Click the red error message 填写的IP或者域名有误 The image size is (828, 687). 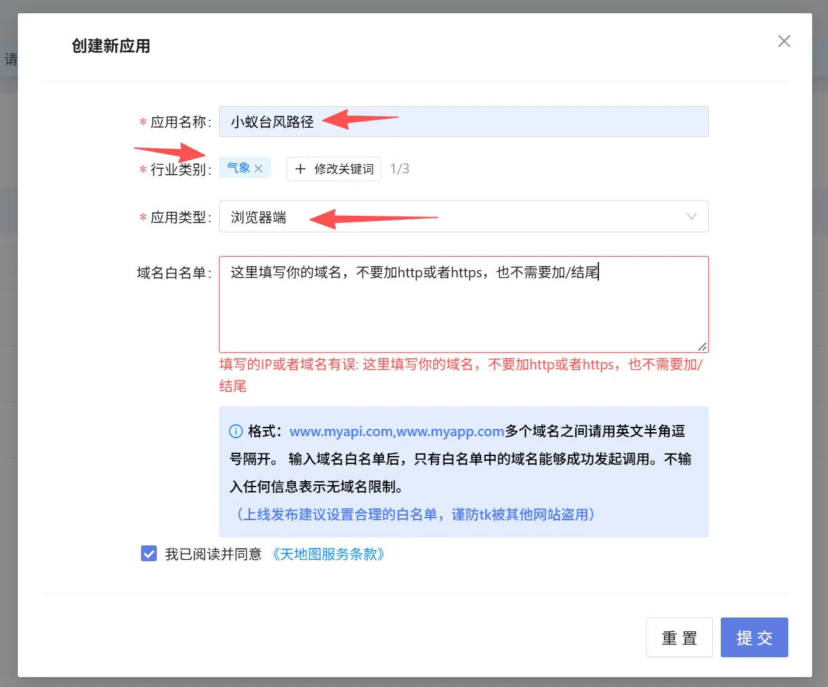461,375
